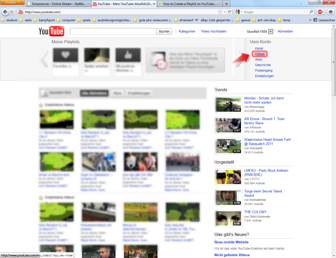This screenshot has height=258, width=336.
Task: Bookmark this page with the star icon
Action: [220, 12]
